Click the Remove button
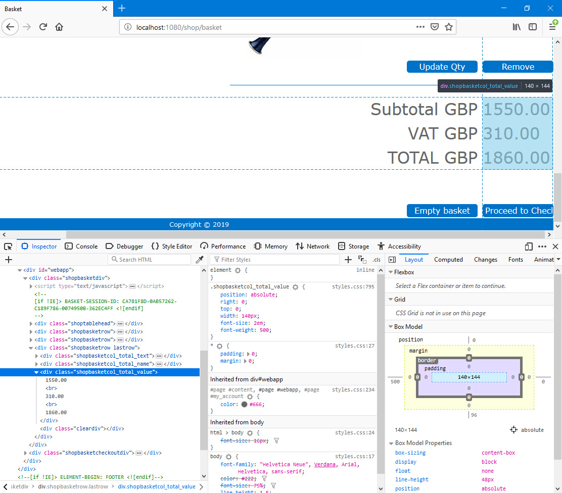 [x=518, y=67]
